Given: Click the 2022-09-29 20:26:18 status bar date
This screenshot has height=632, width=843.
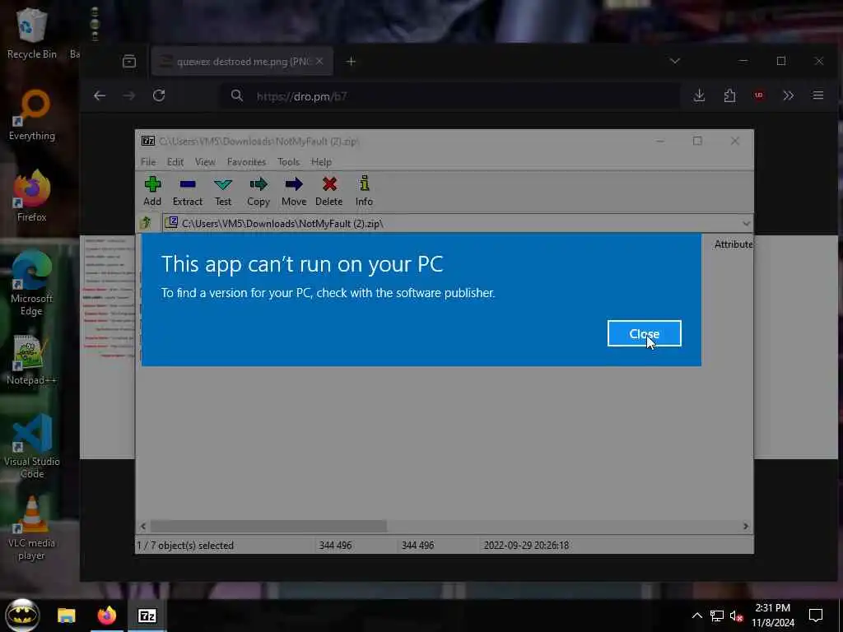Looking at the screenshot, I should (526, 546).
